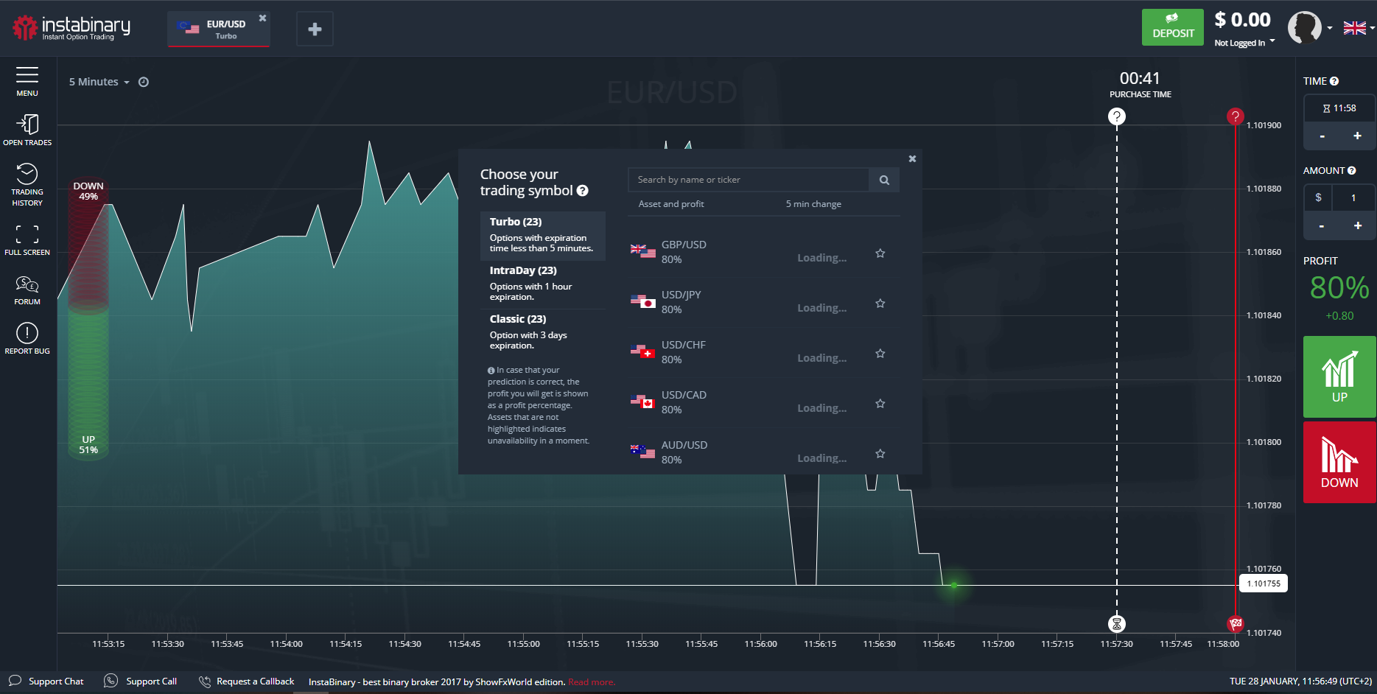
Task: Click the red DOWN trade button
Action: 1339,462
